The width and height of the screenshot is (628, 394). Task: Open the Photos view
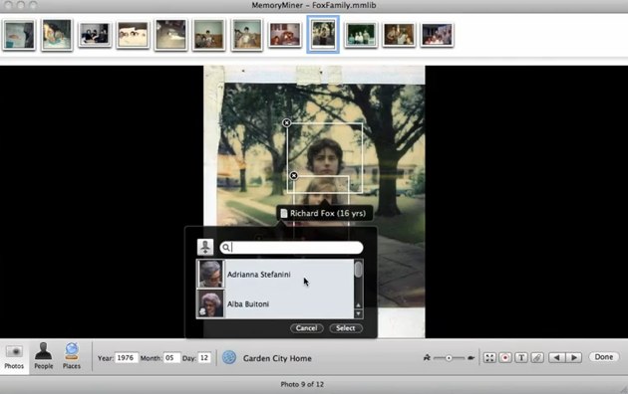pos(14,357)
